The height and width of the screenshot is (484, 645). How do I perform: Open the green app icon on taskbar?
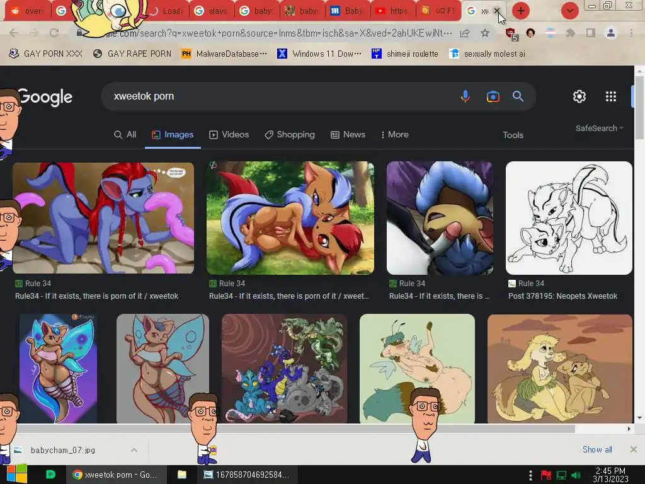point(50,475)
